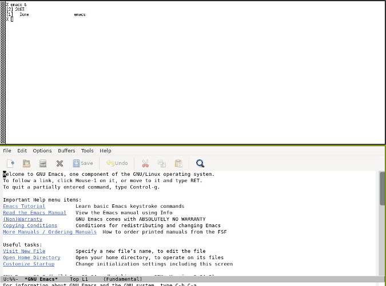Click 'emacs &' command text in terminal
This screenshot has height=286, width=386.
point(18,5)
